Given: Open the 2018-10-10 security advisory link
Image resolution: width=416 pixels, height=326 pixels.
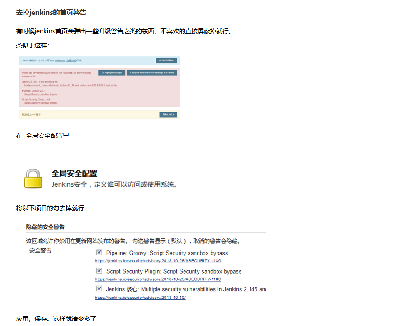Looking at the screenshot, I should pyautogui.click(x=140, y=298).
